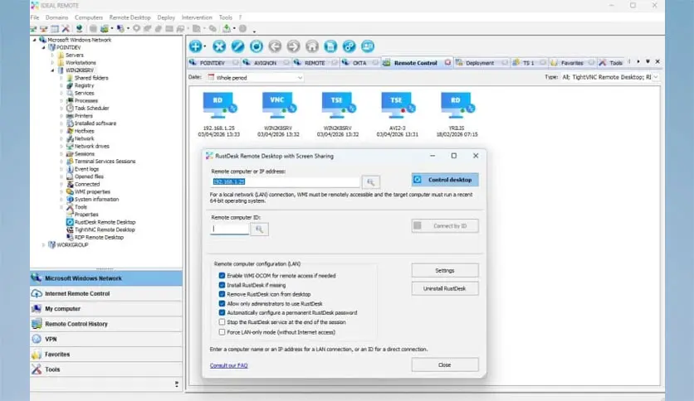This screenshot has height=401, width=694.
Task: Open the tab list dropdown arrow
Action: click(648, 62)
